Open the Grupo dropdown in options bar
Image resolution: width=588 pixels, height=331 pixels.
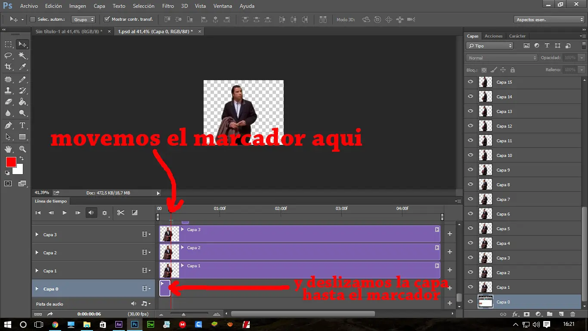pos(84,19)
